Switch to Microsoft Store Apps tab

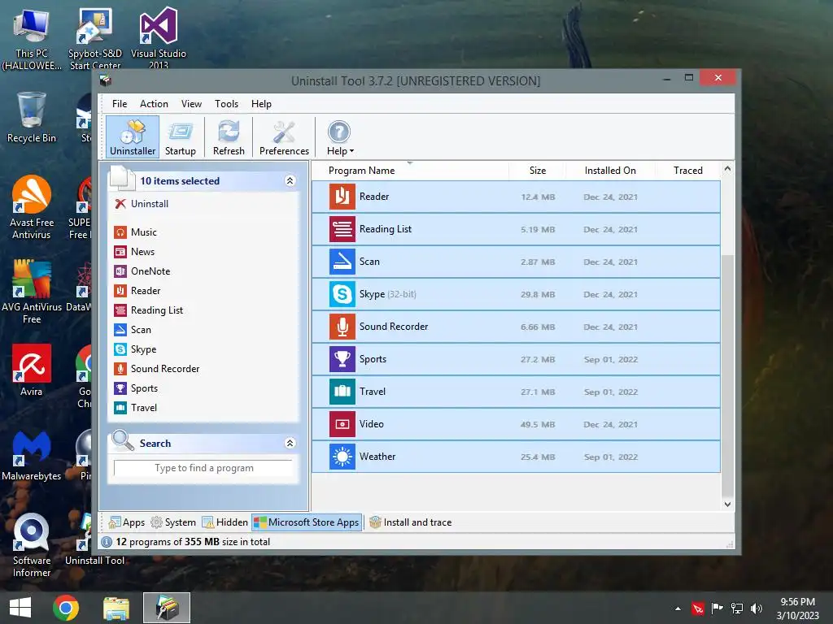click(x=307, y=522)
